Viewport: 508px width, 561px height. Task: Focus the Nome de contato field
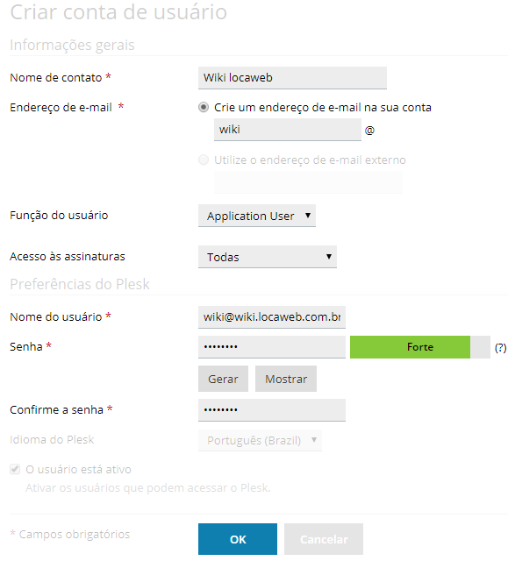[x=292, y=78]
